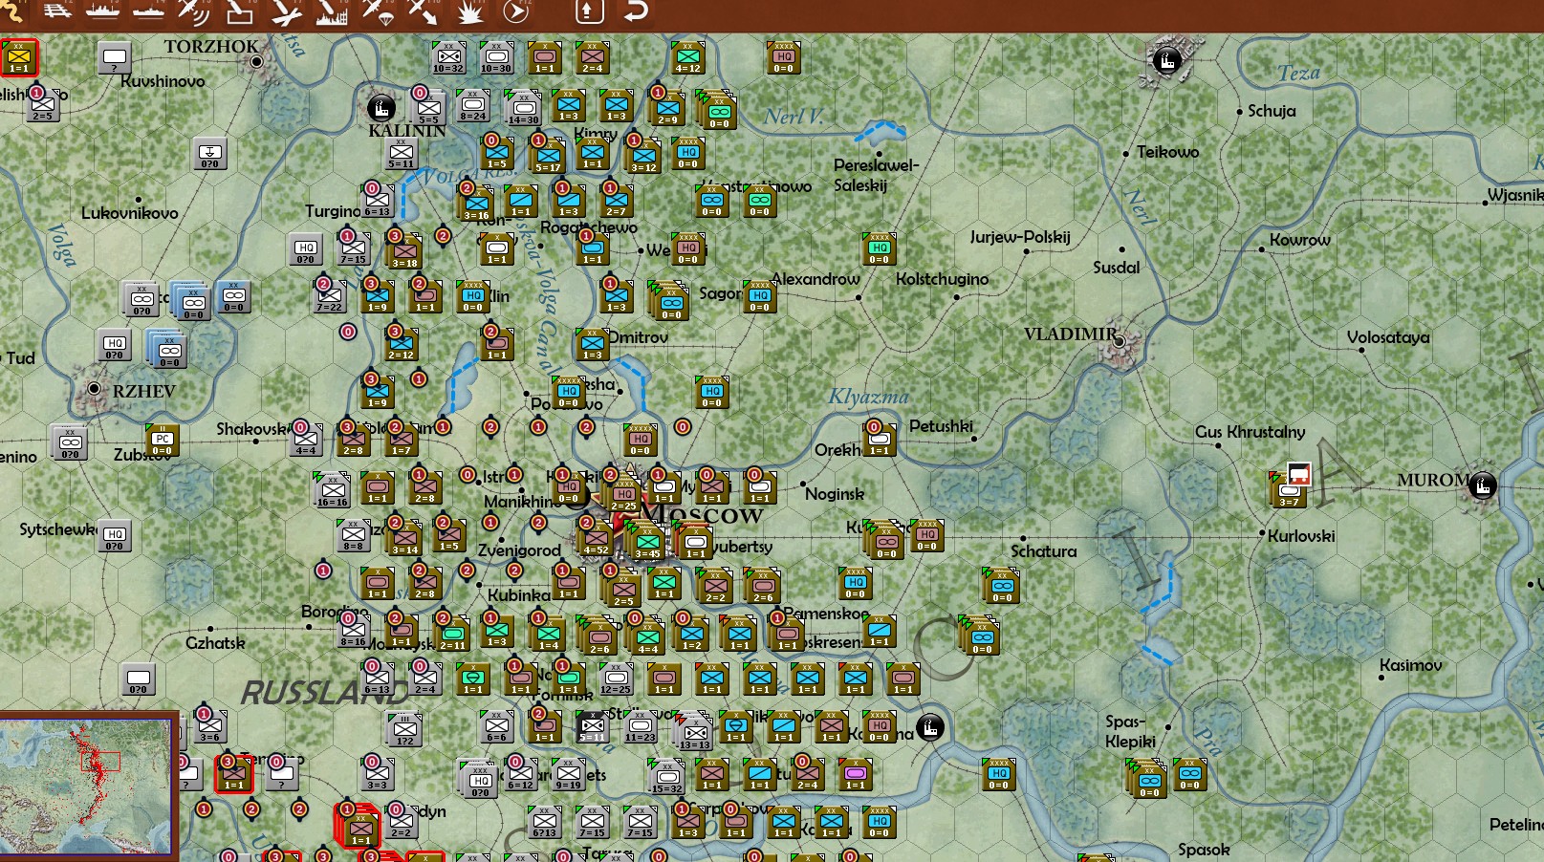
Task: Click the up-arrow box toolbar icon
Action: (x=589, y=11)
